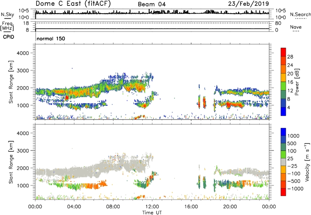Click the right "10^0" noise axis label

280,17
